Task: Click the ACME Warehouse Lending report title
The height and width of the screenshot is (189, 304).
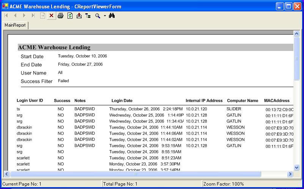Action: pos(54,48)
